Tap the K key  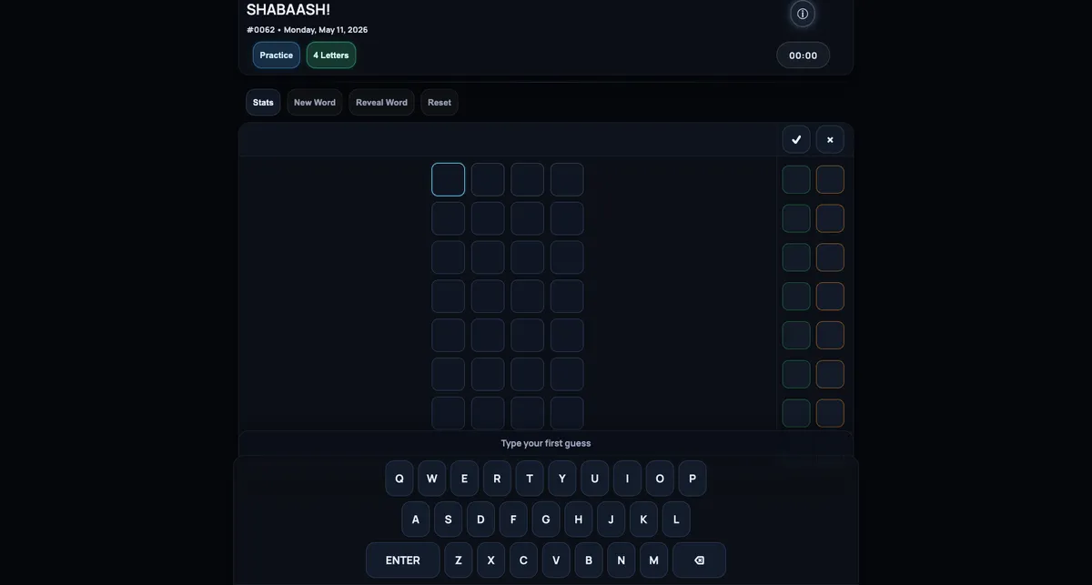coord(643,519)
